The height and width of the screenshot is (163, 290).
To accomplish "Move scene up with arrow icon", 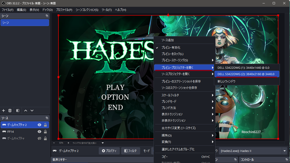I will [25, 110].
